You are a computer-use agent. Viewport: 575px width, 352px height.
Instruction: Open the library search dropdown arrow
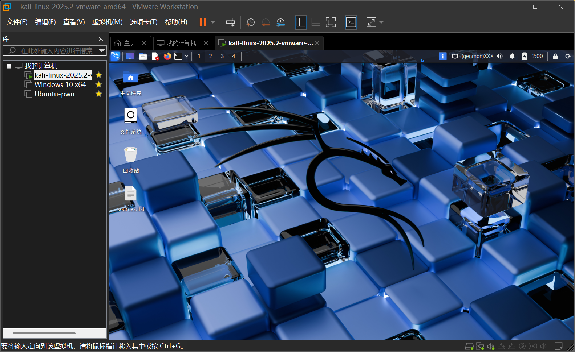[102, 51]
